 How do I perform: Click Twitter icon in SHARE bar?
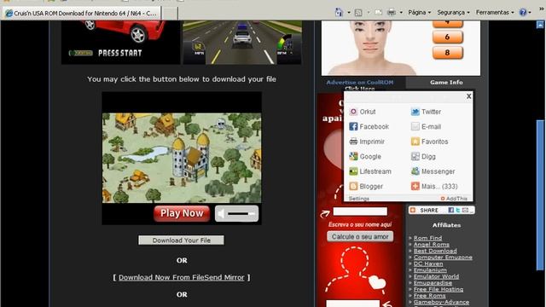click(x=458, y=210)
